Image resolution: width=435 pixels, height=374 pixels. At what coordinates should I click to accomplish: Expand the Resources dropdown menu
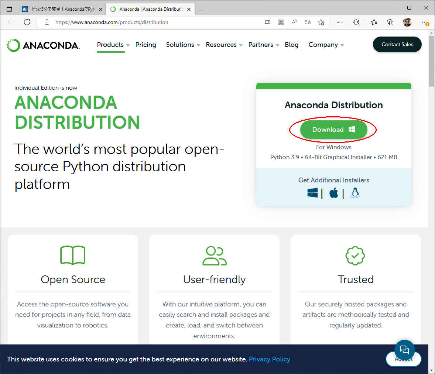(x=224, y=45)
